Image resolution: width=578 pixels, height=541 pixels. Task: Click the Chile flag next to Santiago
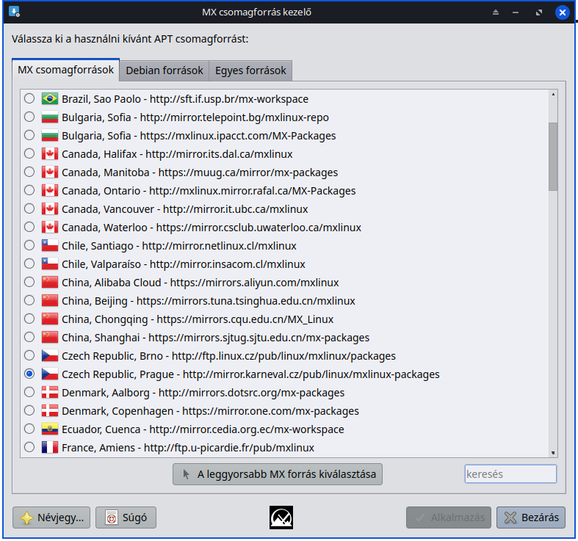[50, 245]
